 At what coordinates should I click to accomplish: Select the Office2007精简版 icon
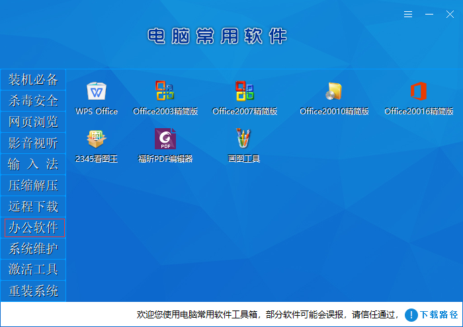point(245,91)
